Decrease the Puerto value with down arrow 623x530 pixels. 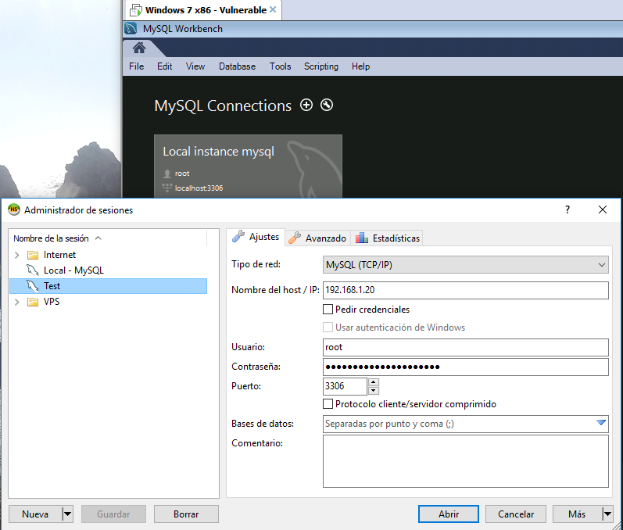tap(374, 391)
